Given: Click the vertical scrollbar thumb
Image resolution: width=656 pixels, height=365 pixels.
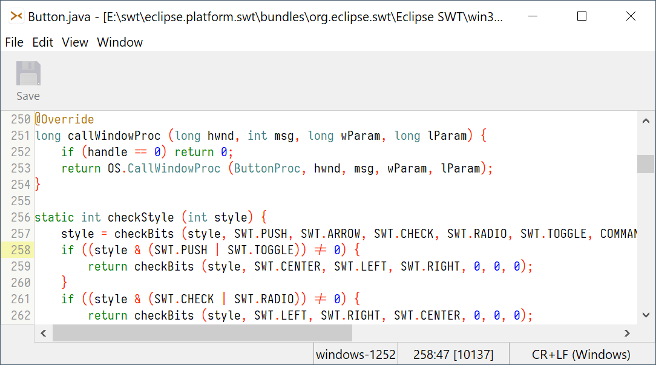Looking at the screenshot, I should coord(646,165).
